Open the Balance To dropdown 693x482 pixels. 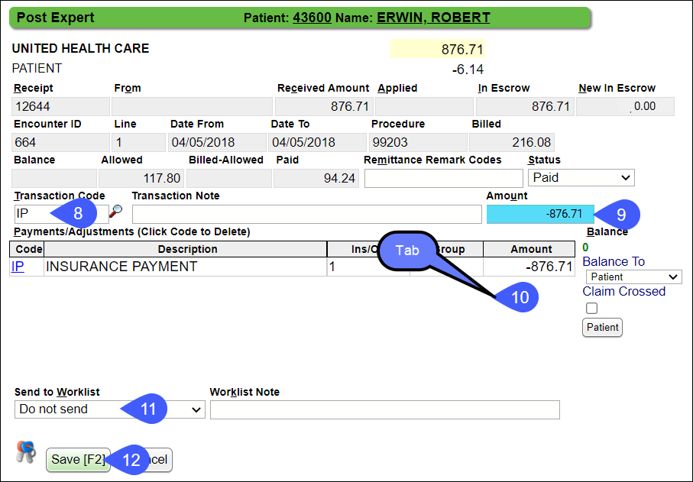tap(632, 275)
